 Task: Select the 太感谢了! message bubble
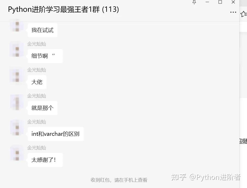pos(45,160)
